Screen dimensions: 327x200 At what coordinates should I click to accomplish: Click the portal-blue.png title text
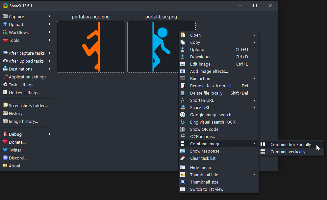(x=161, y=17)
